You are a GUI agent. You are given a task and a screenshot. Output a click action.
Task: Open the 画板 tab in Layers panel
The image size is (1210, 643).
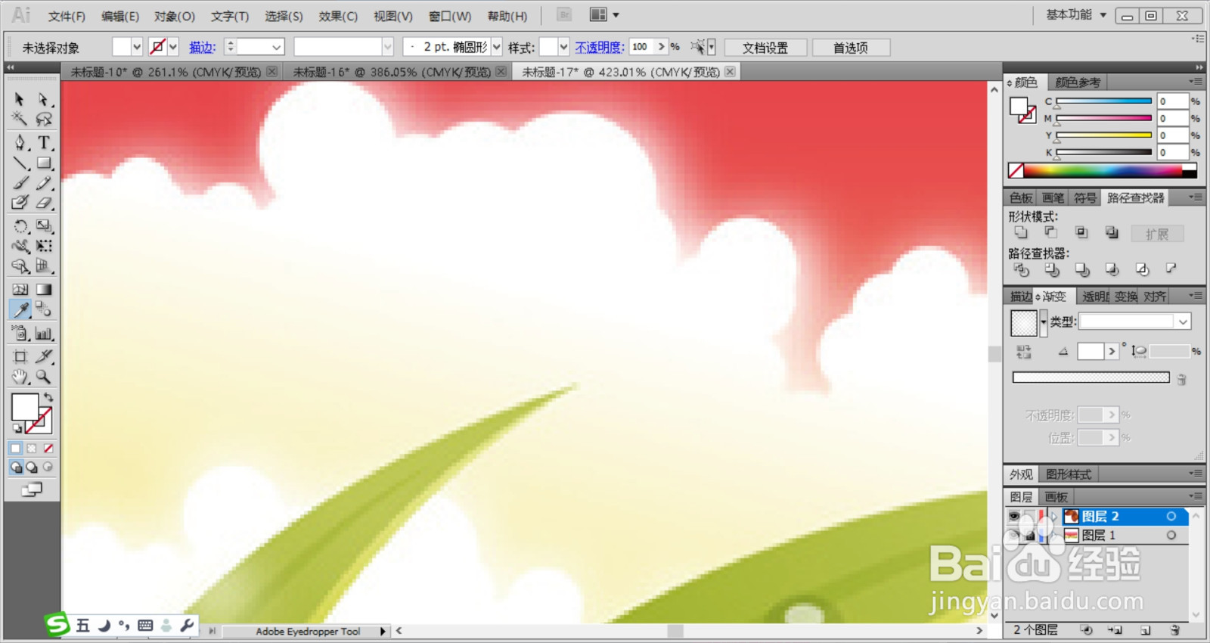[1056, 497]
